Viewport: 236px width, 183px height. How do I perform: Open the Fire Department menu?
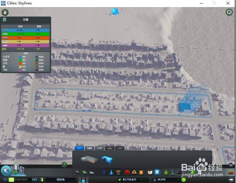point(134,172)
